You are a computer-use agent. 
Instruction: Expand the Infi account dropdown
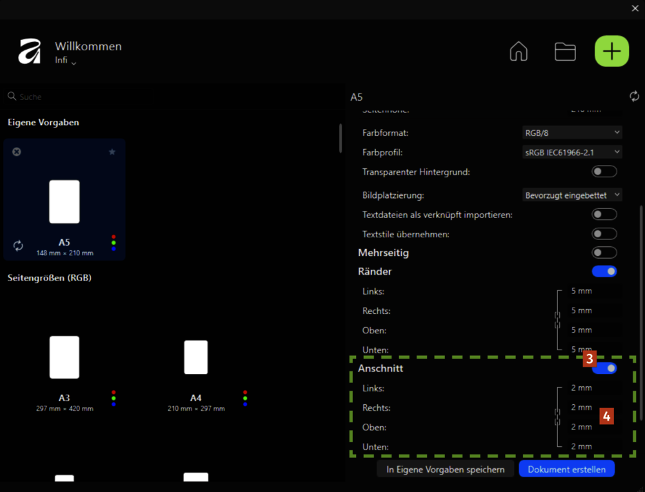(x=66, y=61)
